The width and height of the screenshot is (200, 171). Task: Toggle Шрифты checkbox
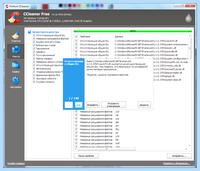[x=34, y=52]
